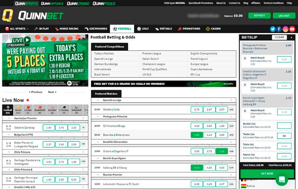This screenshot has height=189, width=298.
Task: Remove Aalborg BK selection from betslip
Action: pos(245,111)
